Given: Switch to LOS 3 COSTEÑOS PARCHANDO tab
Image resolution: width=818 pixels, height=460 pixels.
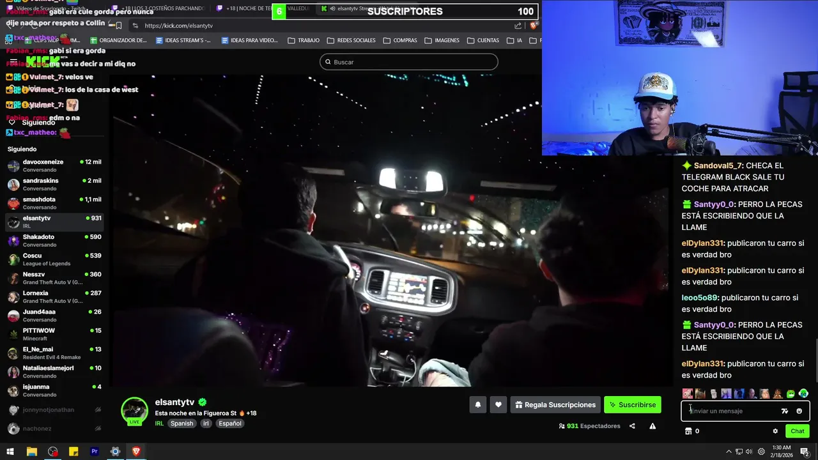Looking at the screenshot, I should point(160,8).
